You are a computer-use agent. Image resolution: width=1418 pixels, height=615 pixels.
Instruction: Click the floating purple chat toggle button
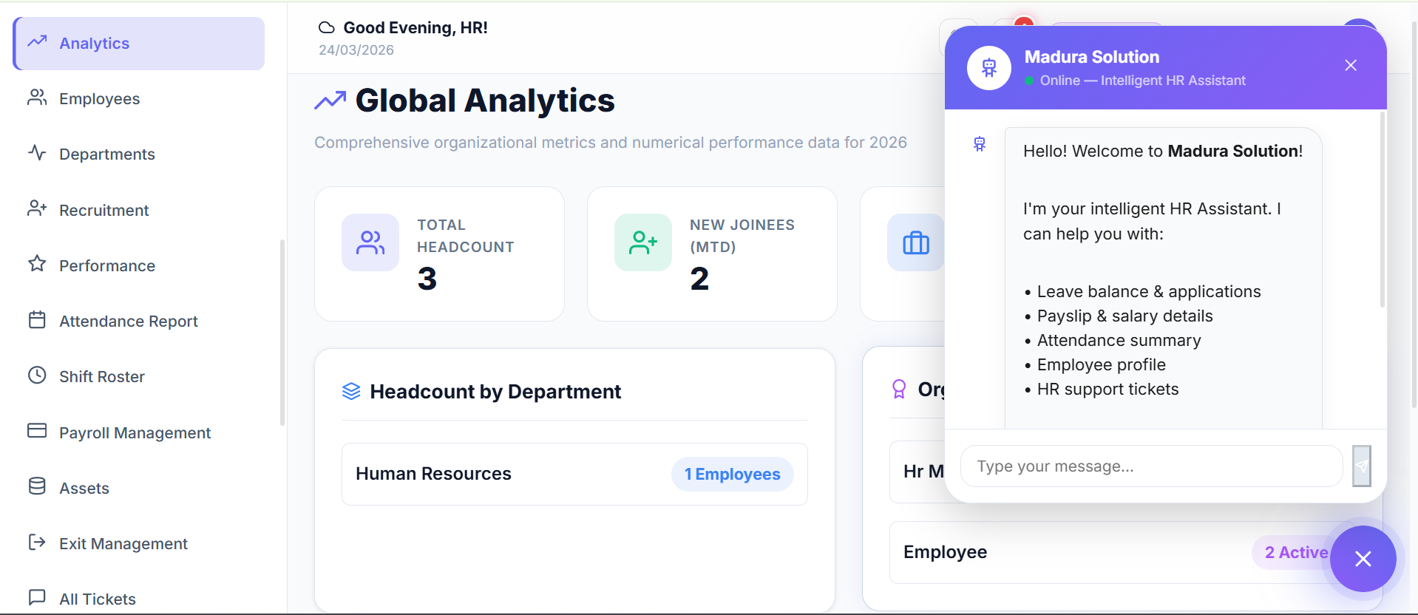[1363, 559]
